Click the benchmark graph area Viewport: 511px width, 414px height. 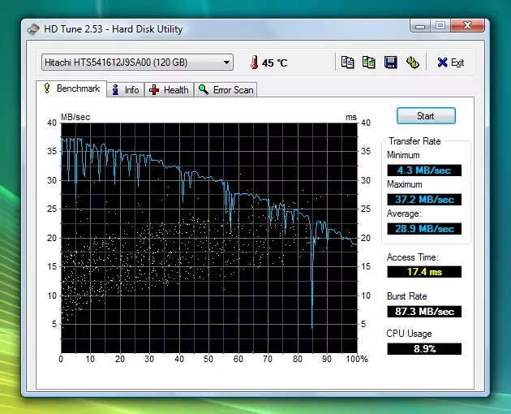209,238
